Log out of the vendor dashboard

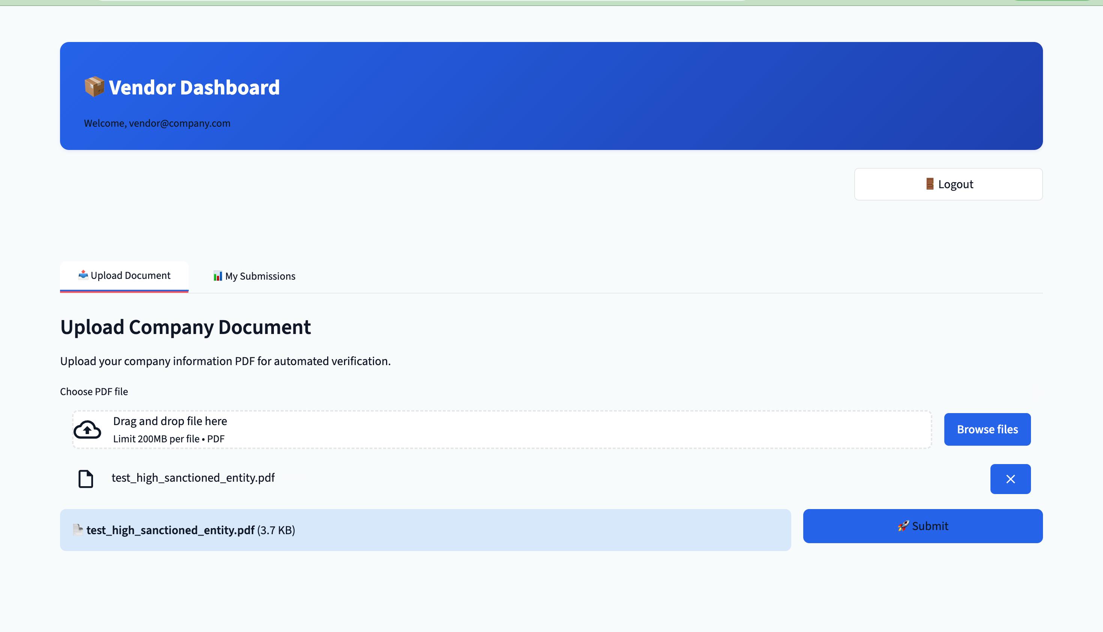coord(948,184)
